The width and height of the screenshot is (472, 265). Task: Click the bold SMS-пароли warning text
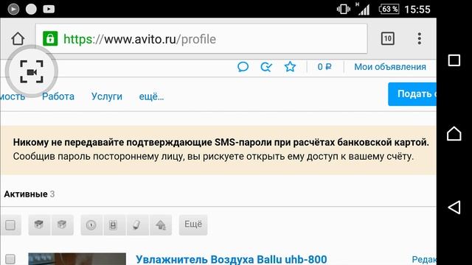(221, 142)
